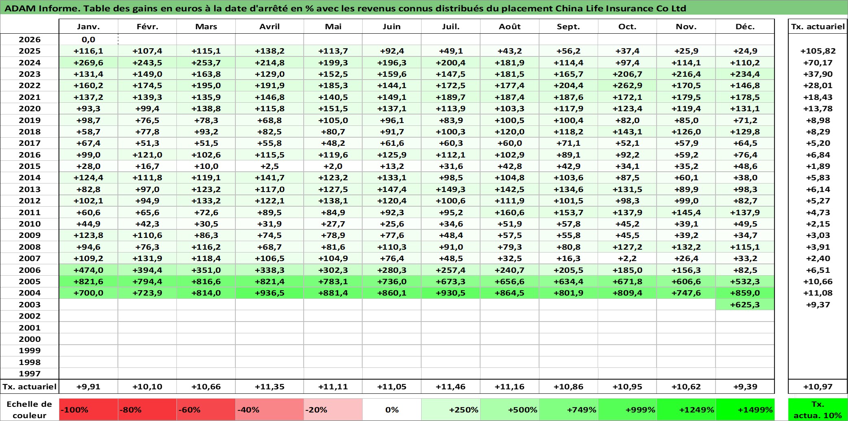The width and height of the screenshot is (848, 421).
Task: Click the +57,8 cell in row 2010
Action: tap(568, 224)
